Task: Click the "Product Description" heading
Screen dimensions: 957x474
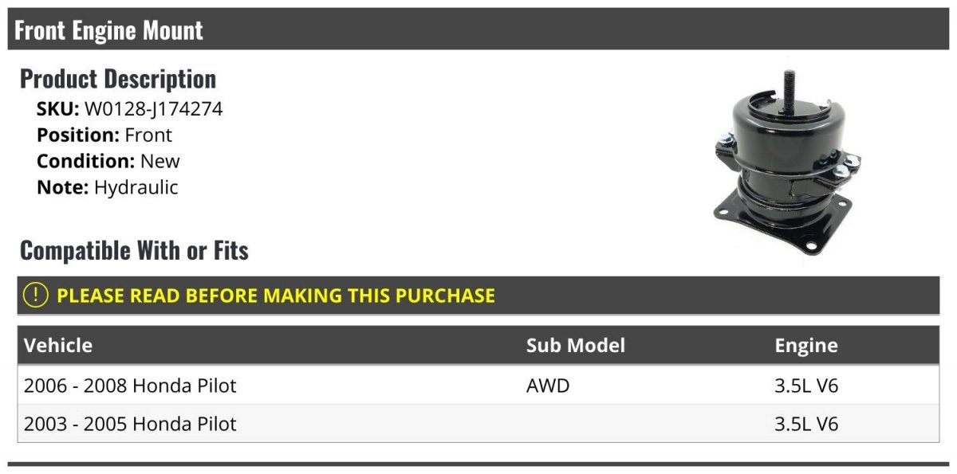Action: tap(118, 78)
